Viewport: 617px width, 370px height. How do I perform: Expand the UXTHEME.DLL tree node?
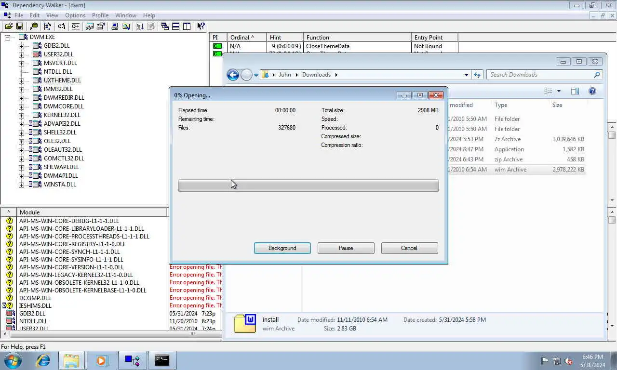[x=21, y=80]
